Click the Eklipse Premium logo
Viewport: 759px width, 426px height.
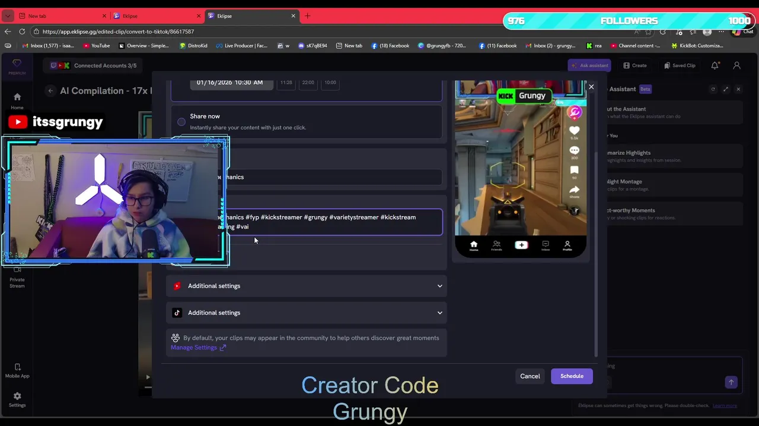(x=17, y=66)
